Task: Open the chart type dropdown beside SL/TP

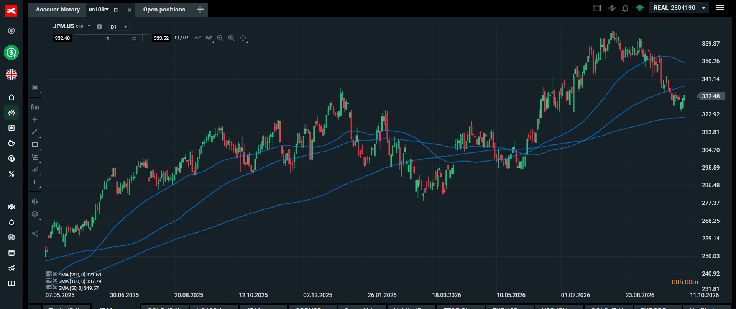Action: [209, 38]
